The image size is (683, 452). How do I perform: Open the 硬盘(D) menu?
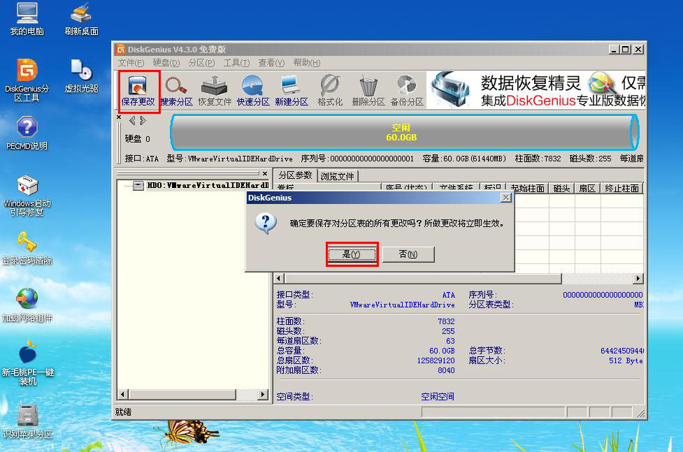(166, 63)
